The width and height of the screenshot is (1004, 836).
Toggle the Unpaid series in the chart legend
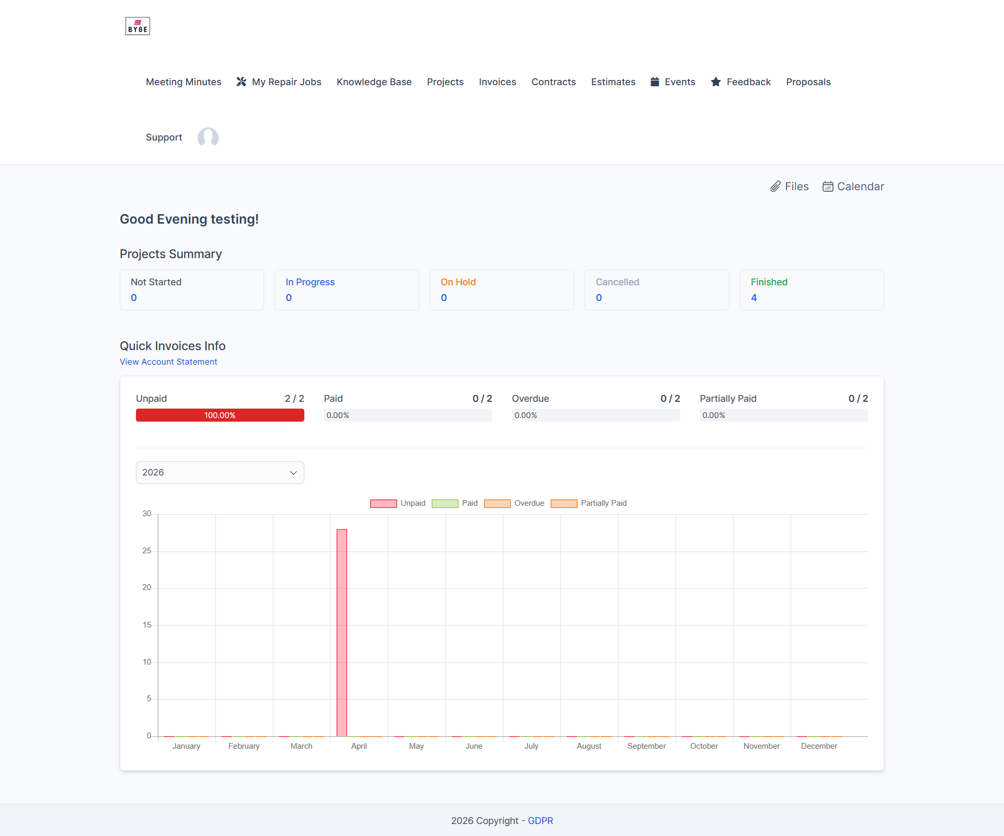[x=383, y=503]
